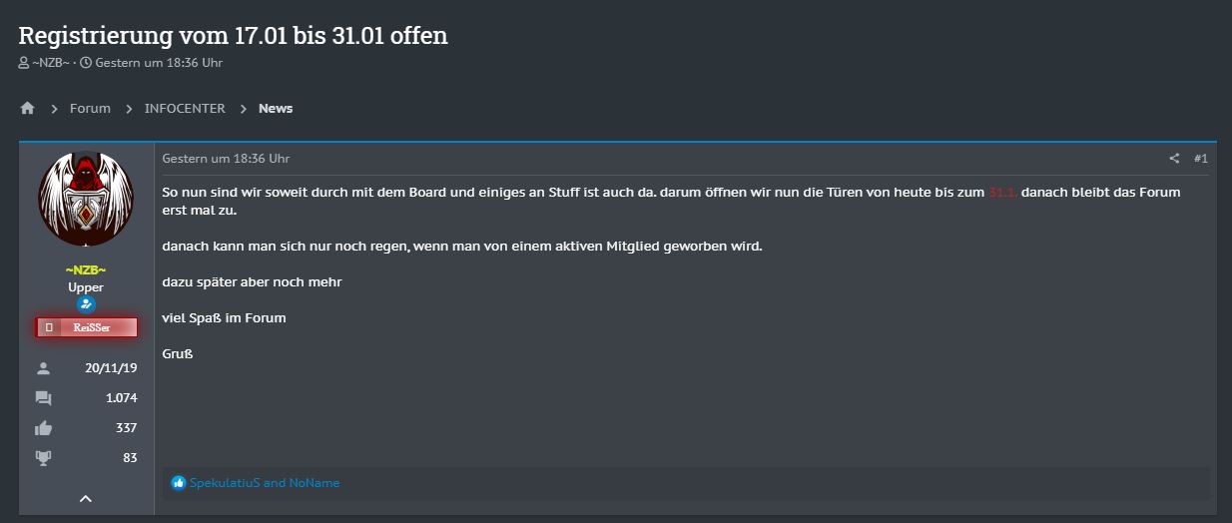This screenshot has height=523, width=1232.
Task: Click the reaction score thumbs-up icon
Action: point(43,428)
